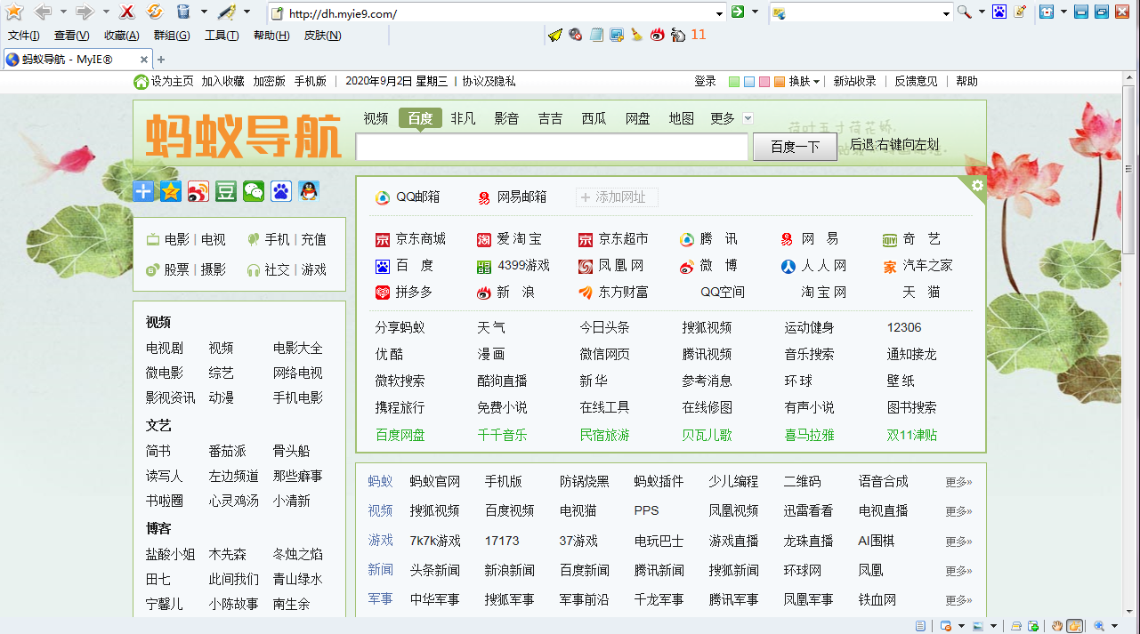Refresh the page using the orange reload icon
This screenshot has height=634, width=1140.
[x=155, y=12]
